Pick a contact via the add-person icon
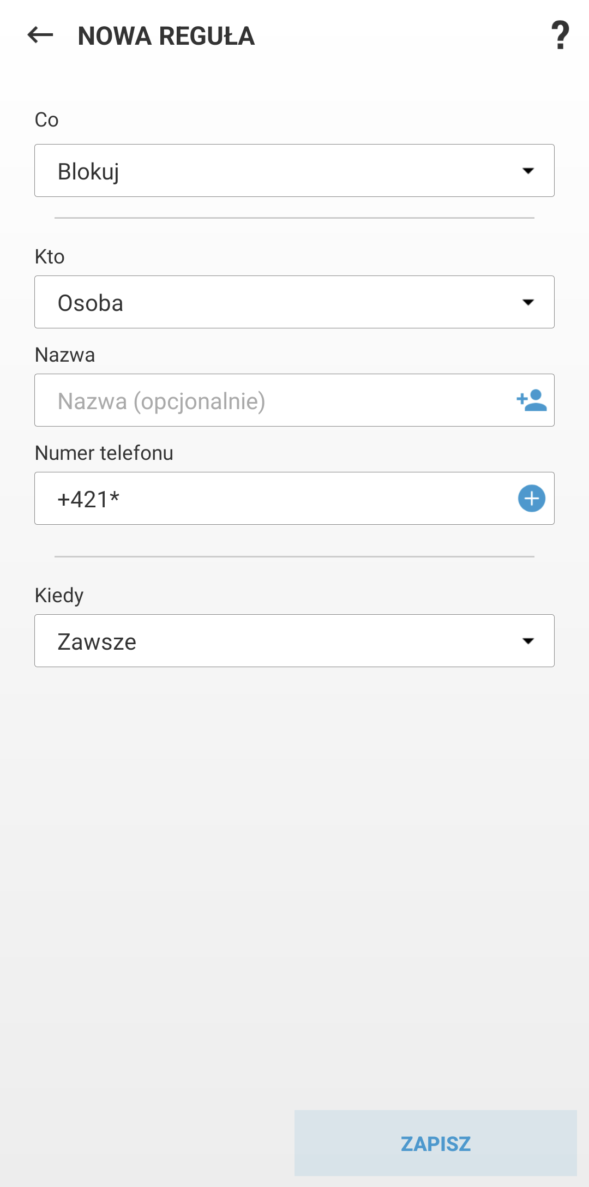This screenshot has width=589, height=1187. coord(531,400)
